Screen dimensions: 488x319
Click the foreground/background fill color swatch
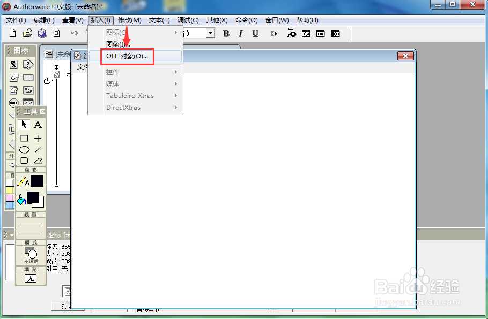click(x=35, y=200)
